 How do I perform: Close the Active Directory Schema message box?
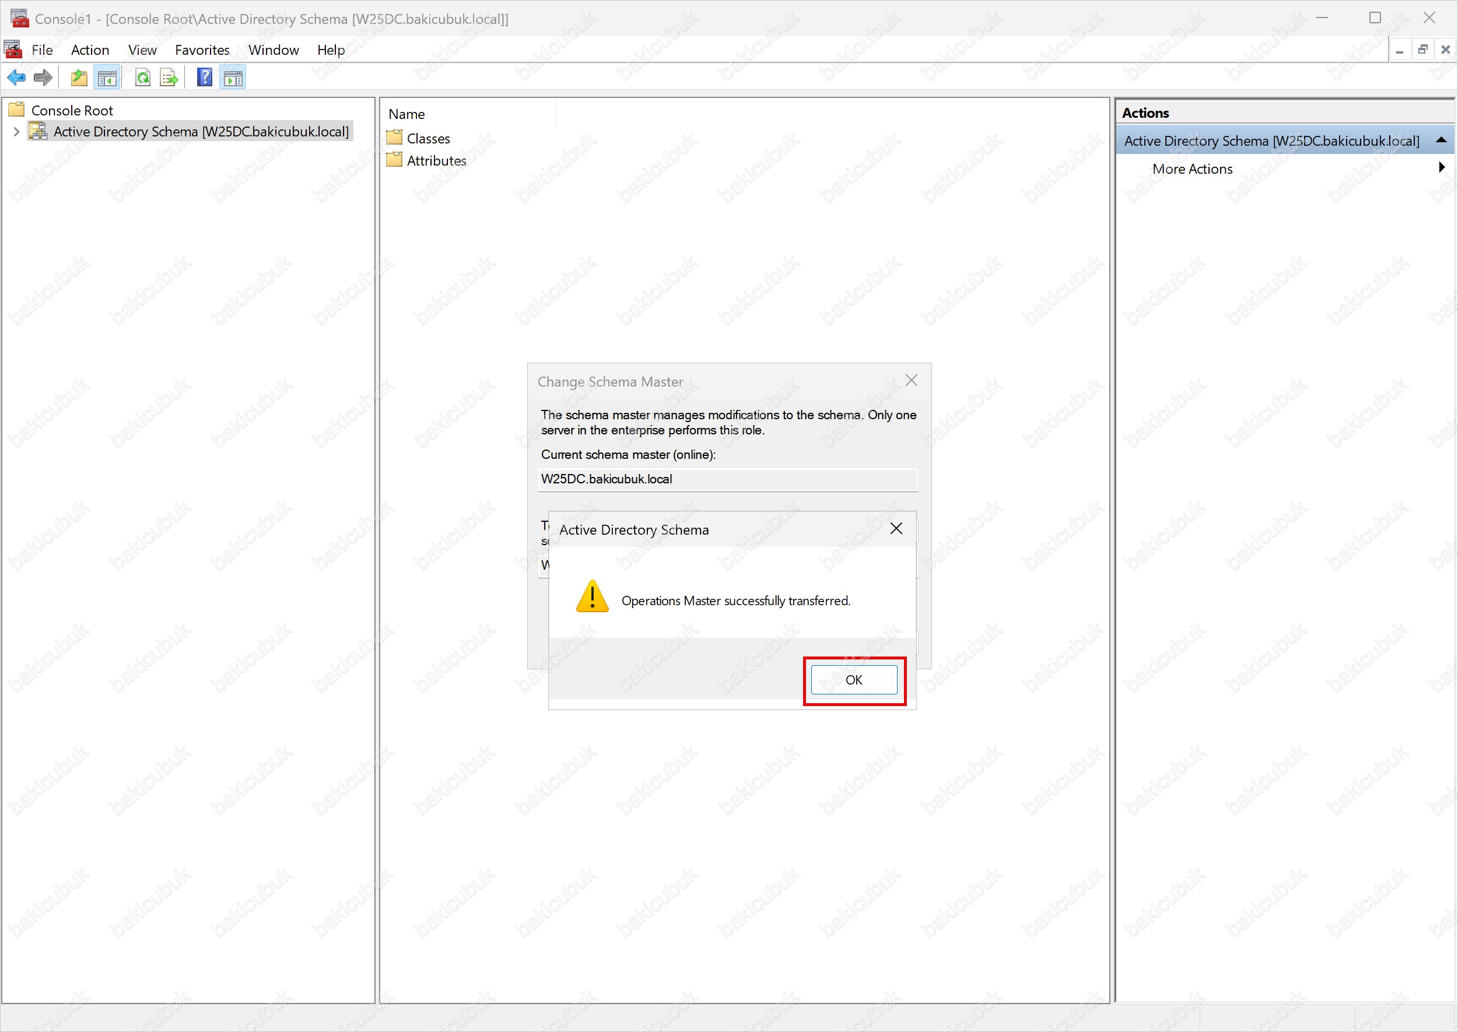[x=896, y=529]
